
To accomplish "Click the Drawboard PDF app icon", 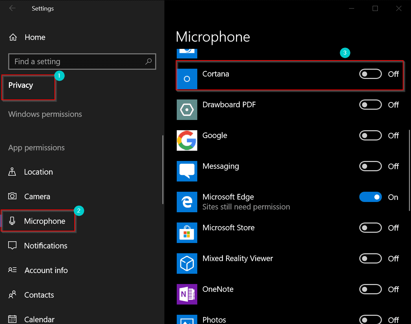I will point(187,110).
